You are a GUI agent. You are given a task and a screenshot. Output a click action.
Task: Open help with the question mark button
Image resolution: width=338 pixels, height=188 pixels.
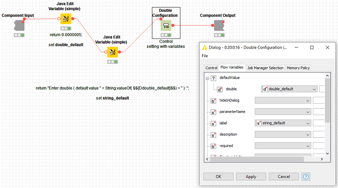pyautogui.click(x=306, y=176)
